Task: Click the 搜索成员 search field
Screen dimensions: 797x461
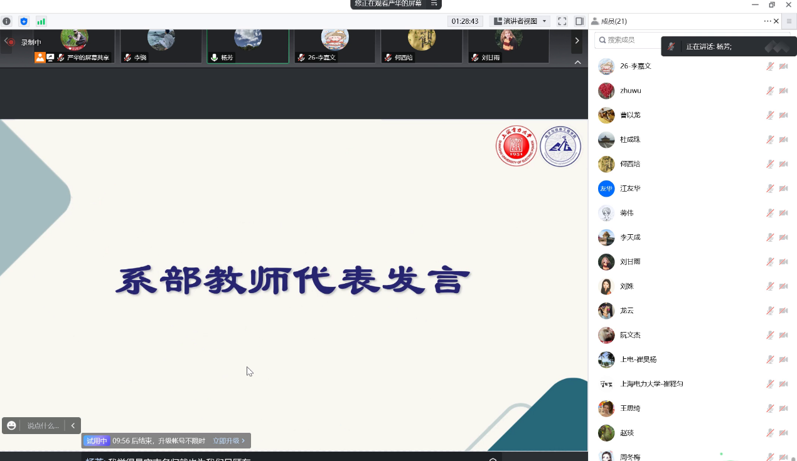Action: (x=628, y=40)
